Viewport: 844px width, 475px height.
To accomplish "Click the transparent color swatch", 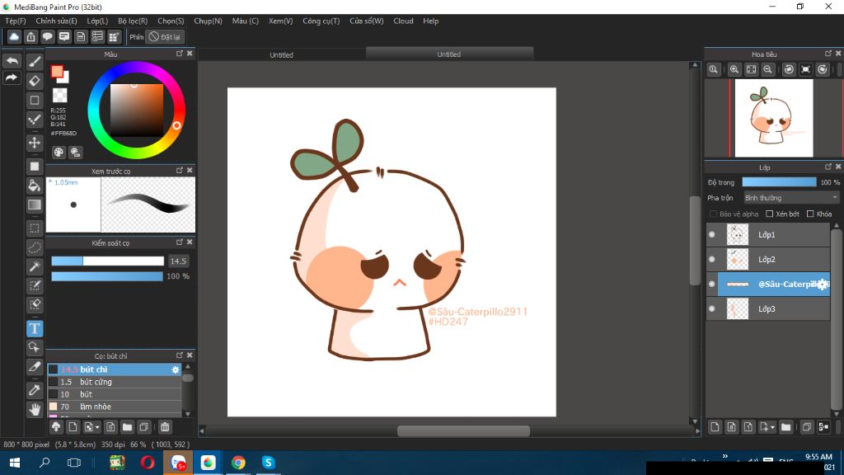I will coord(59,96).
